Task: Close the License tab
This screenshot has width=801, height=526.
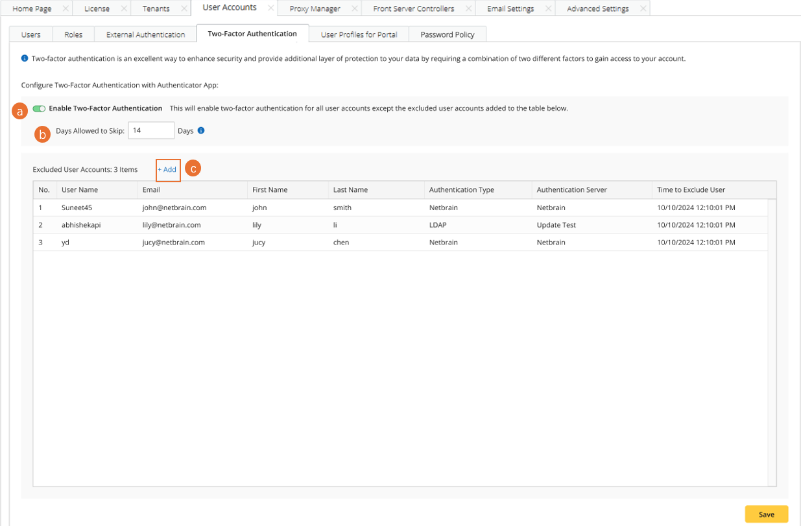Action: point(124,8)
